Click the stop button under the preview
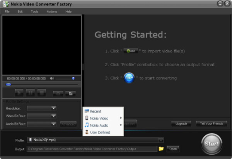 tap(42, 93)
